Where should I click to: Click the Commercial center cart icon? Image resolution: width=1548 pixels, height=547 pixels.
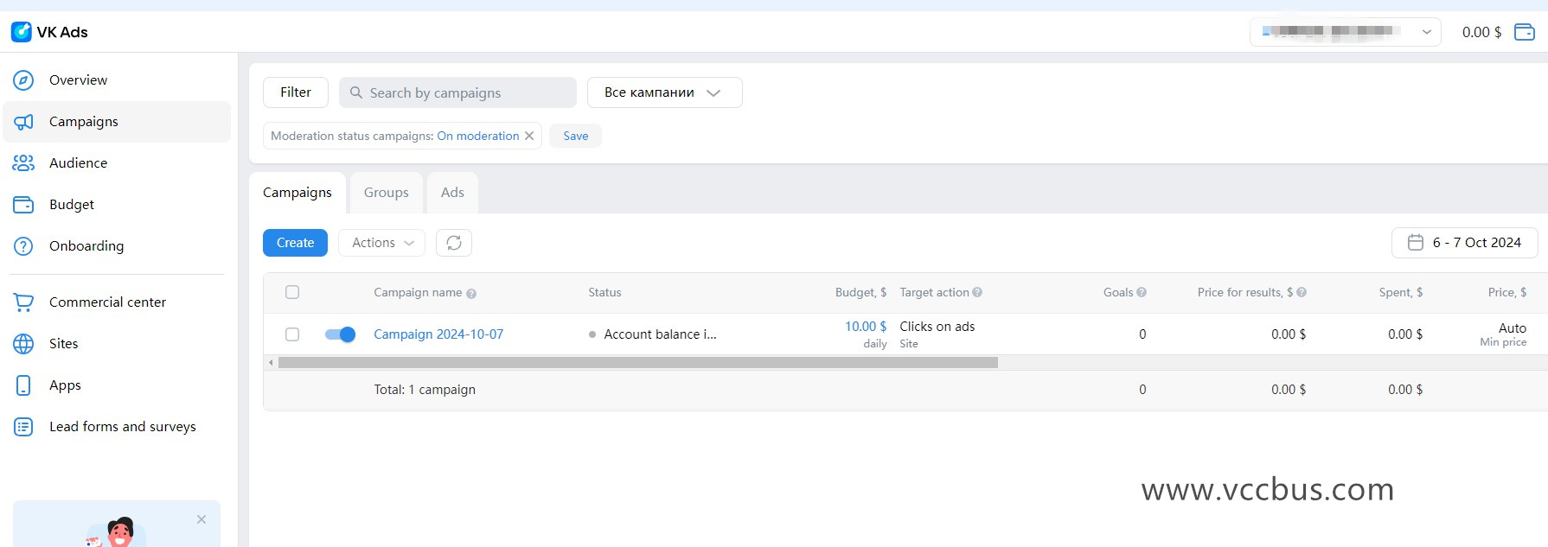click(23, 302)
